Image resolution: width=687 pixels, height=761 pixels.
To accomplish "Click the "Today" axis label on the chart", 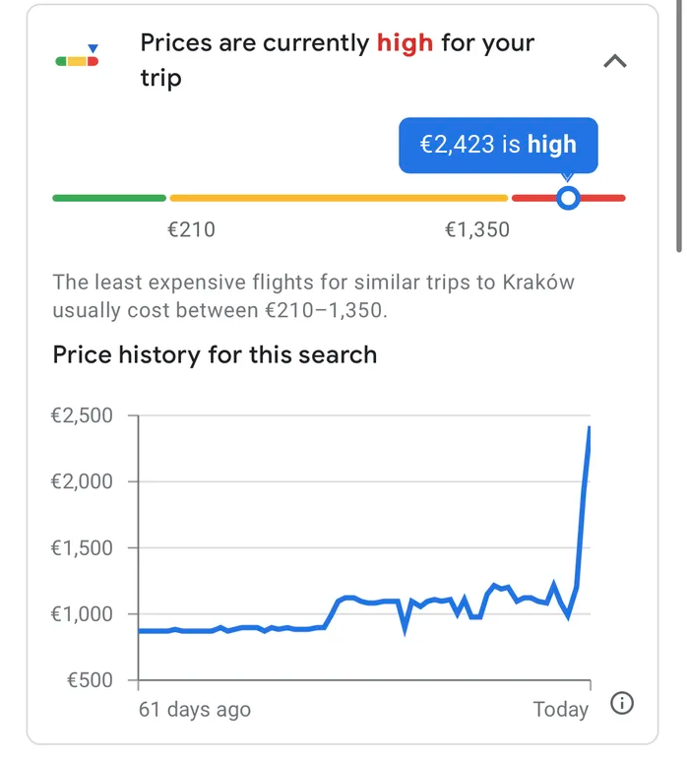I will pyautogui.click(x=560, y=709).
